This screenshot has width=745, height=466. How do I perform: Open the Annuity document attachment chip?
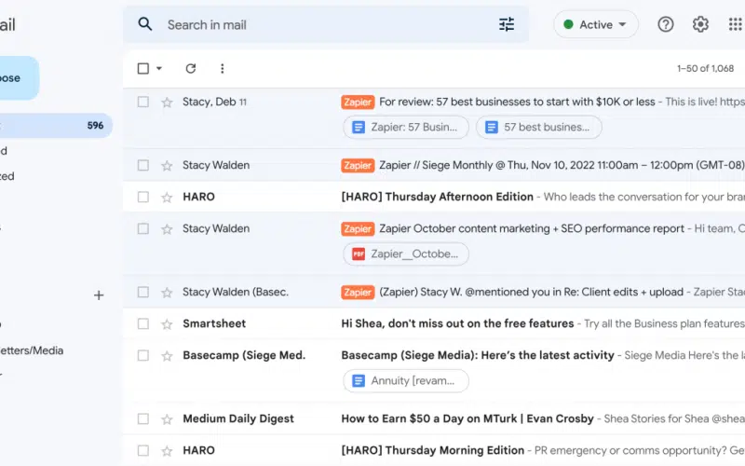click(x=405, y=380)
